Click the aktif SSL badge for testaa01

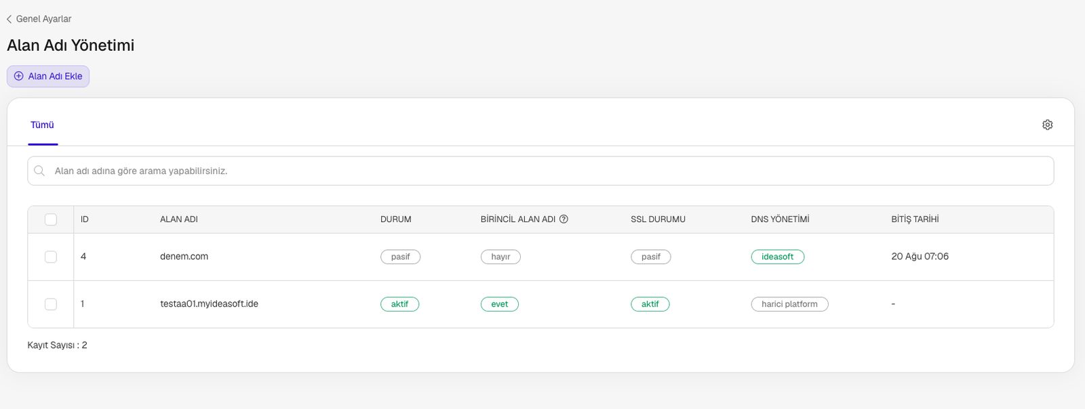[x=650, y=304]
